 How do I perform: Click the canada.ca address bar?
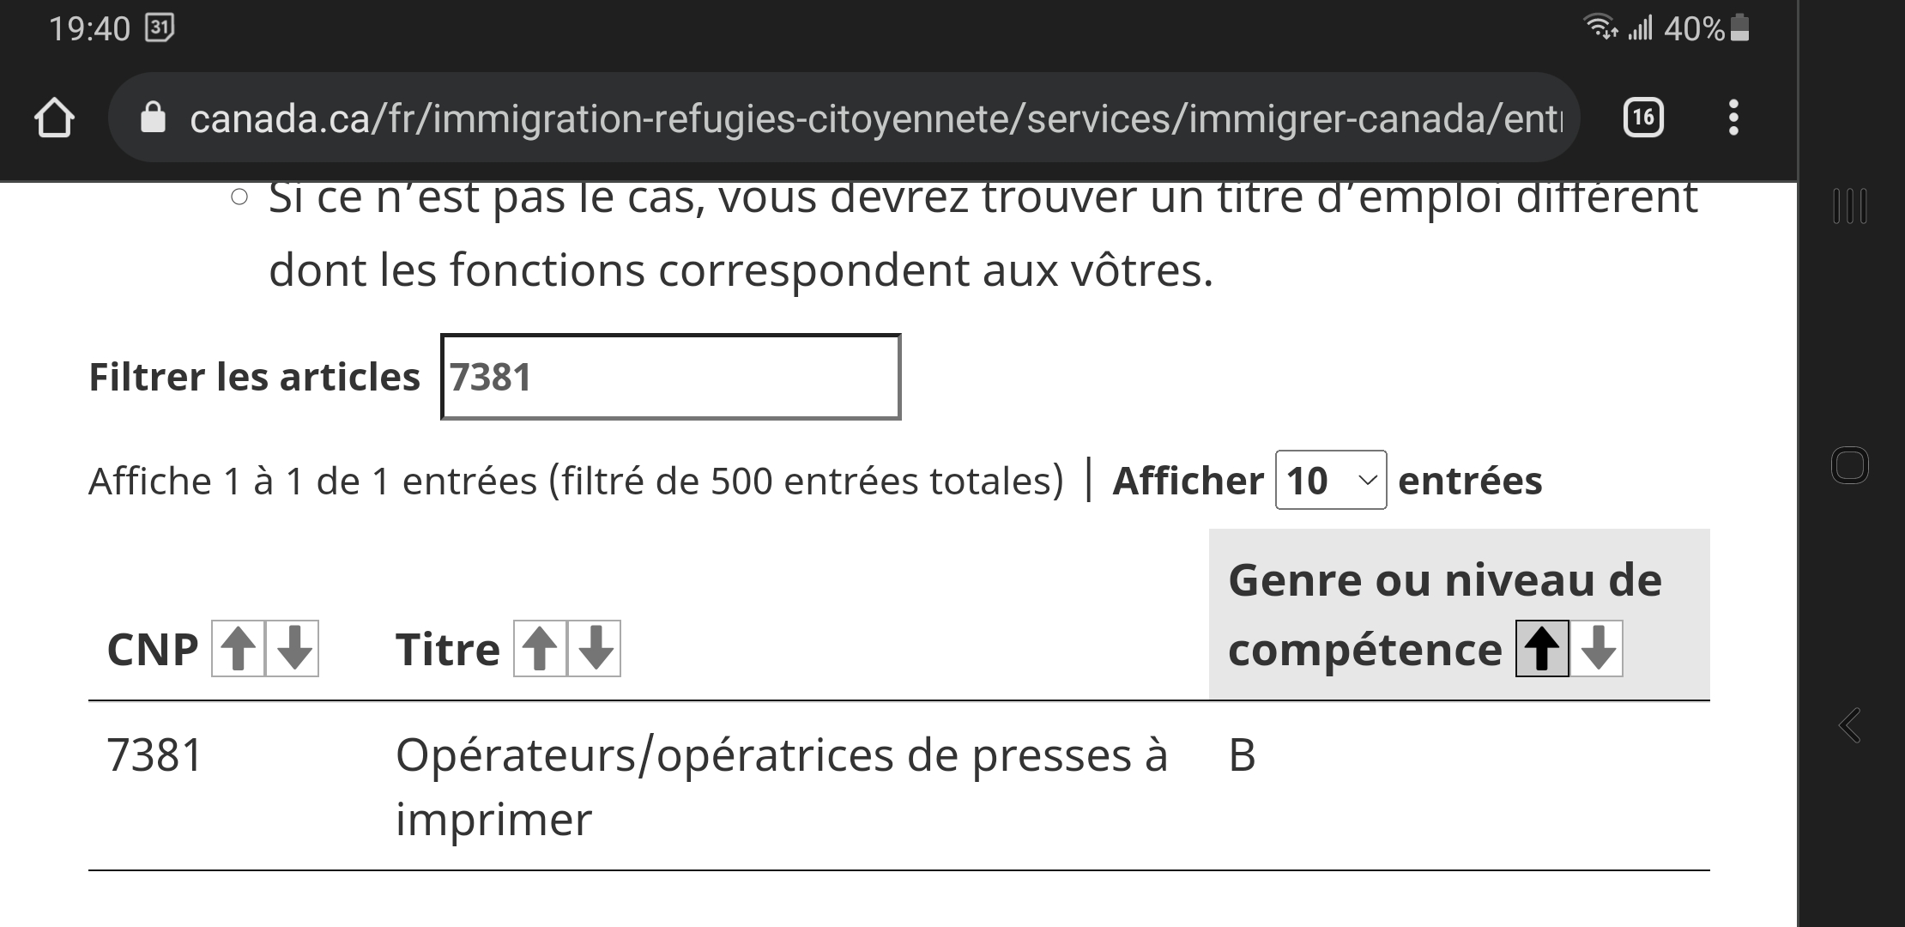[772, 118]
